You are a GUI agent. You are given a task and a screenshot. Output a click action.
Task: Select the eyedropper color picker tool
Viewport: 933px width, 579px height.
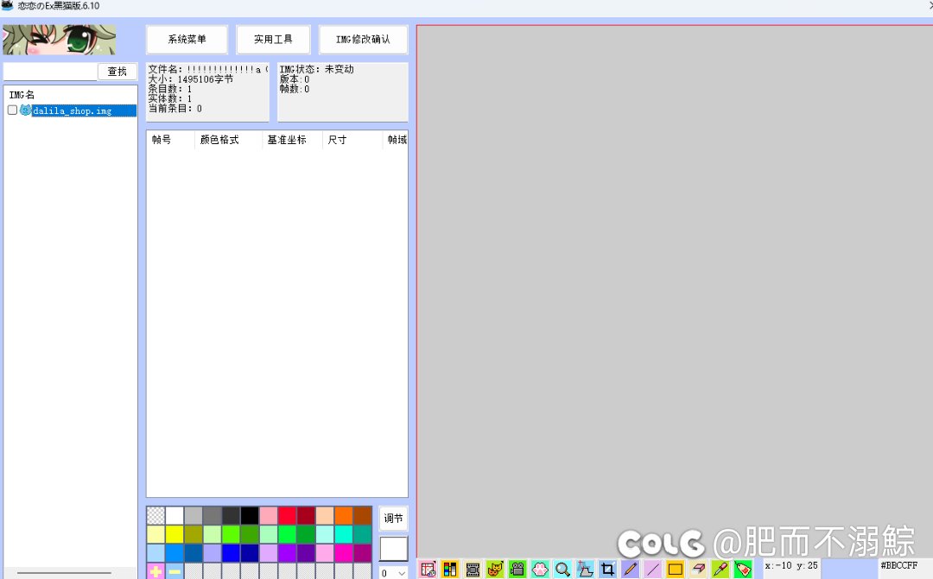tap(720, 570)
